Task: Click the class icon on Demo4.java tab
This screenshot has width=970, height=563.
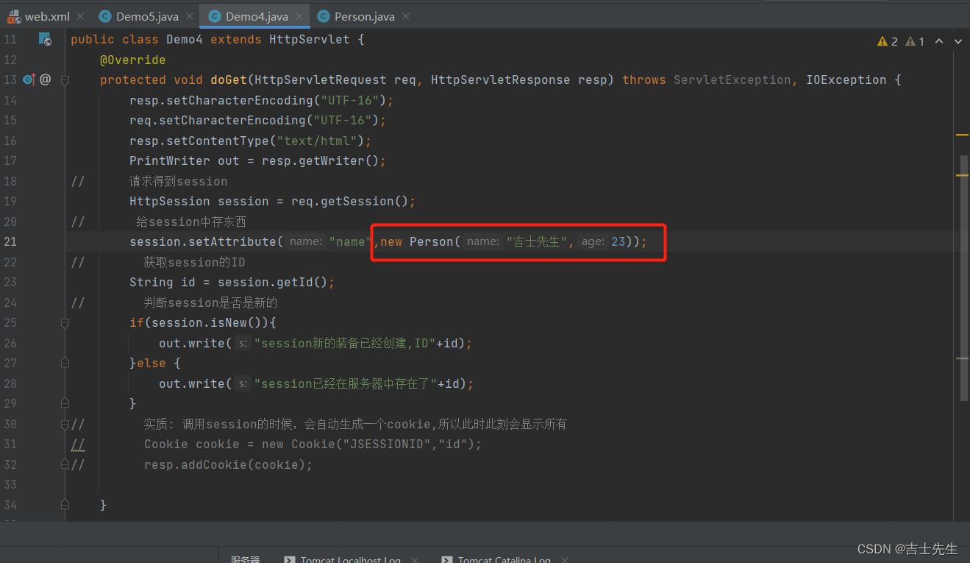Action: pos(215,16)
